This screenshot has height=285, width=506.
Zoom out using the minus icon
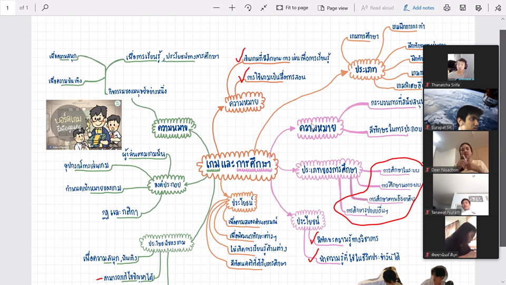(216, 8)
